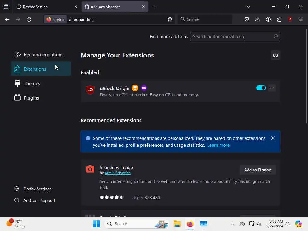Open tools for all add-ons gear
This screenshot has width=308, height=231.
276,55
